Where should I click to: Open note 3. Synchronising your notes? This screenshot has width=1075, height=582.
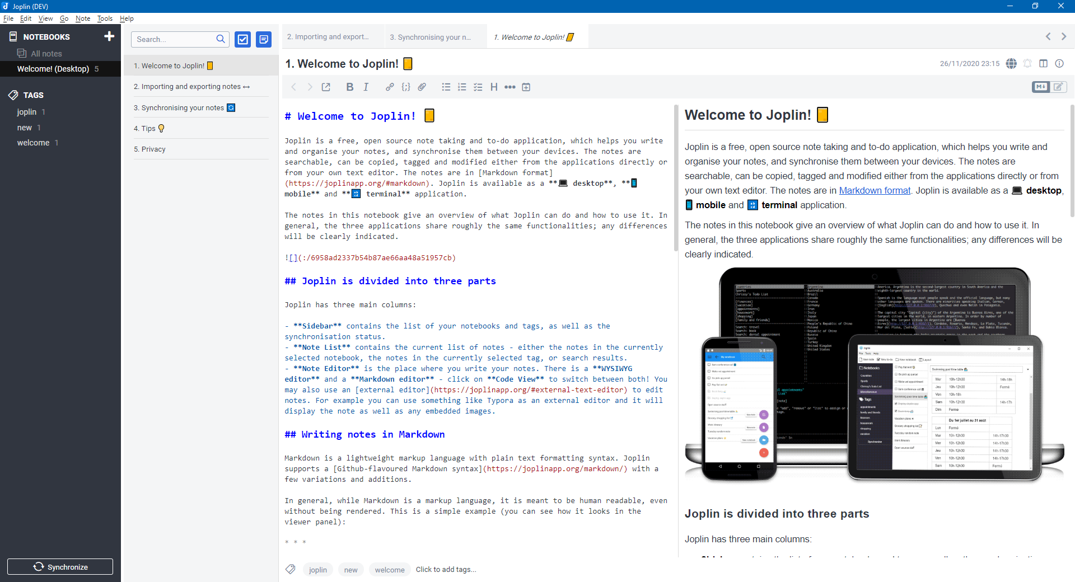point(201,107)
